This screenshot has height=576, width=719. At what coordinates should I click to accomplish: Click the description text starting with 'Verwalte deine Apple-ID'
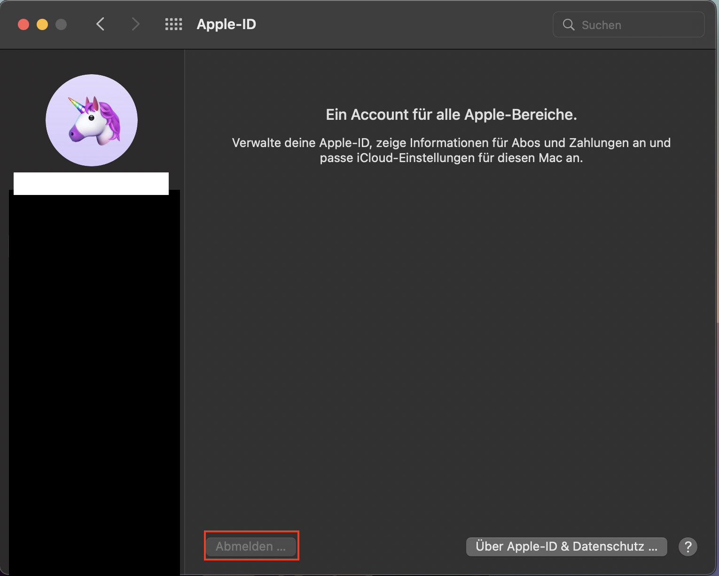pos(451,150)
